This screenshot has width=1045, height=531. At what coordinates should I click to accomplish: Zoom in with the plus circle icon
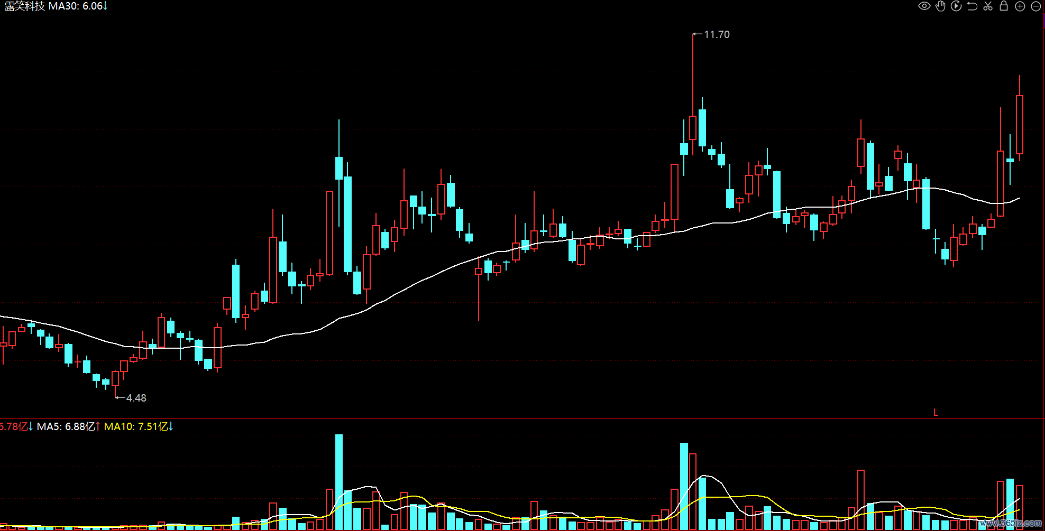pos(1020,6)
